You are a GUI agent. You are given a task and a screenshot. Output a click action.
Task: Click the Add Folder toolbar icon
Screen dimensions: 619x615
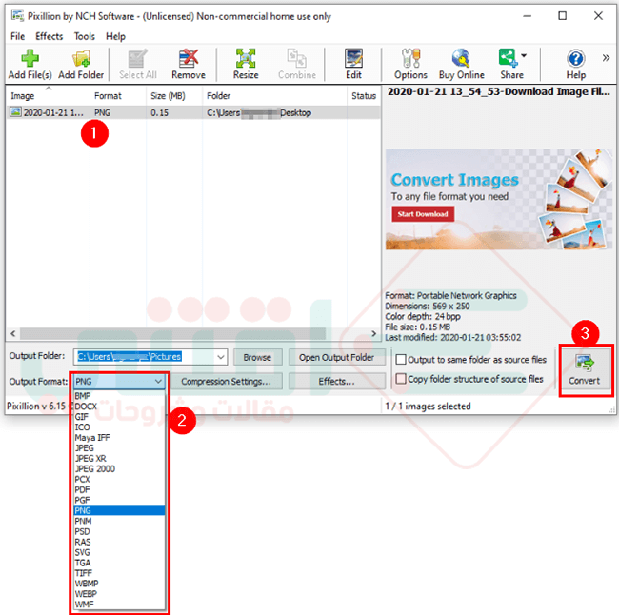[x=81, y=65]
